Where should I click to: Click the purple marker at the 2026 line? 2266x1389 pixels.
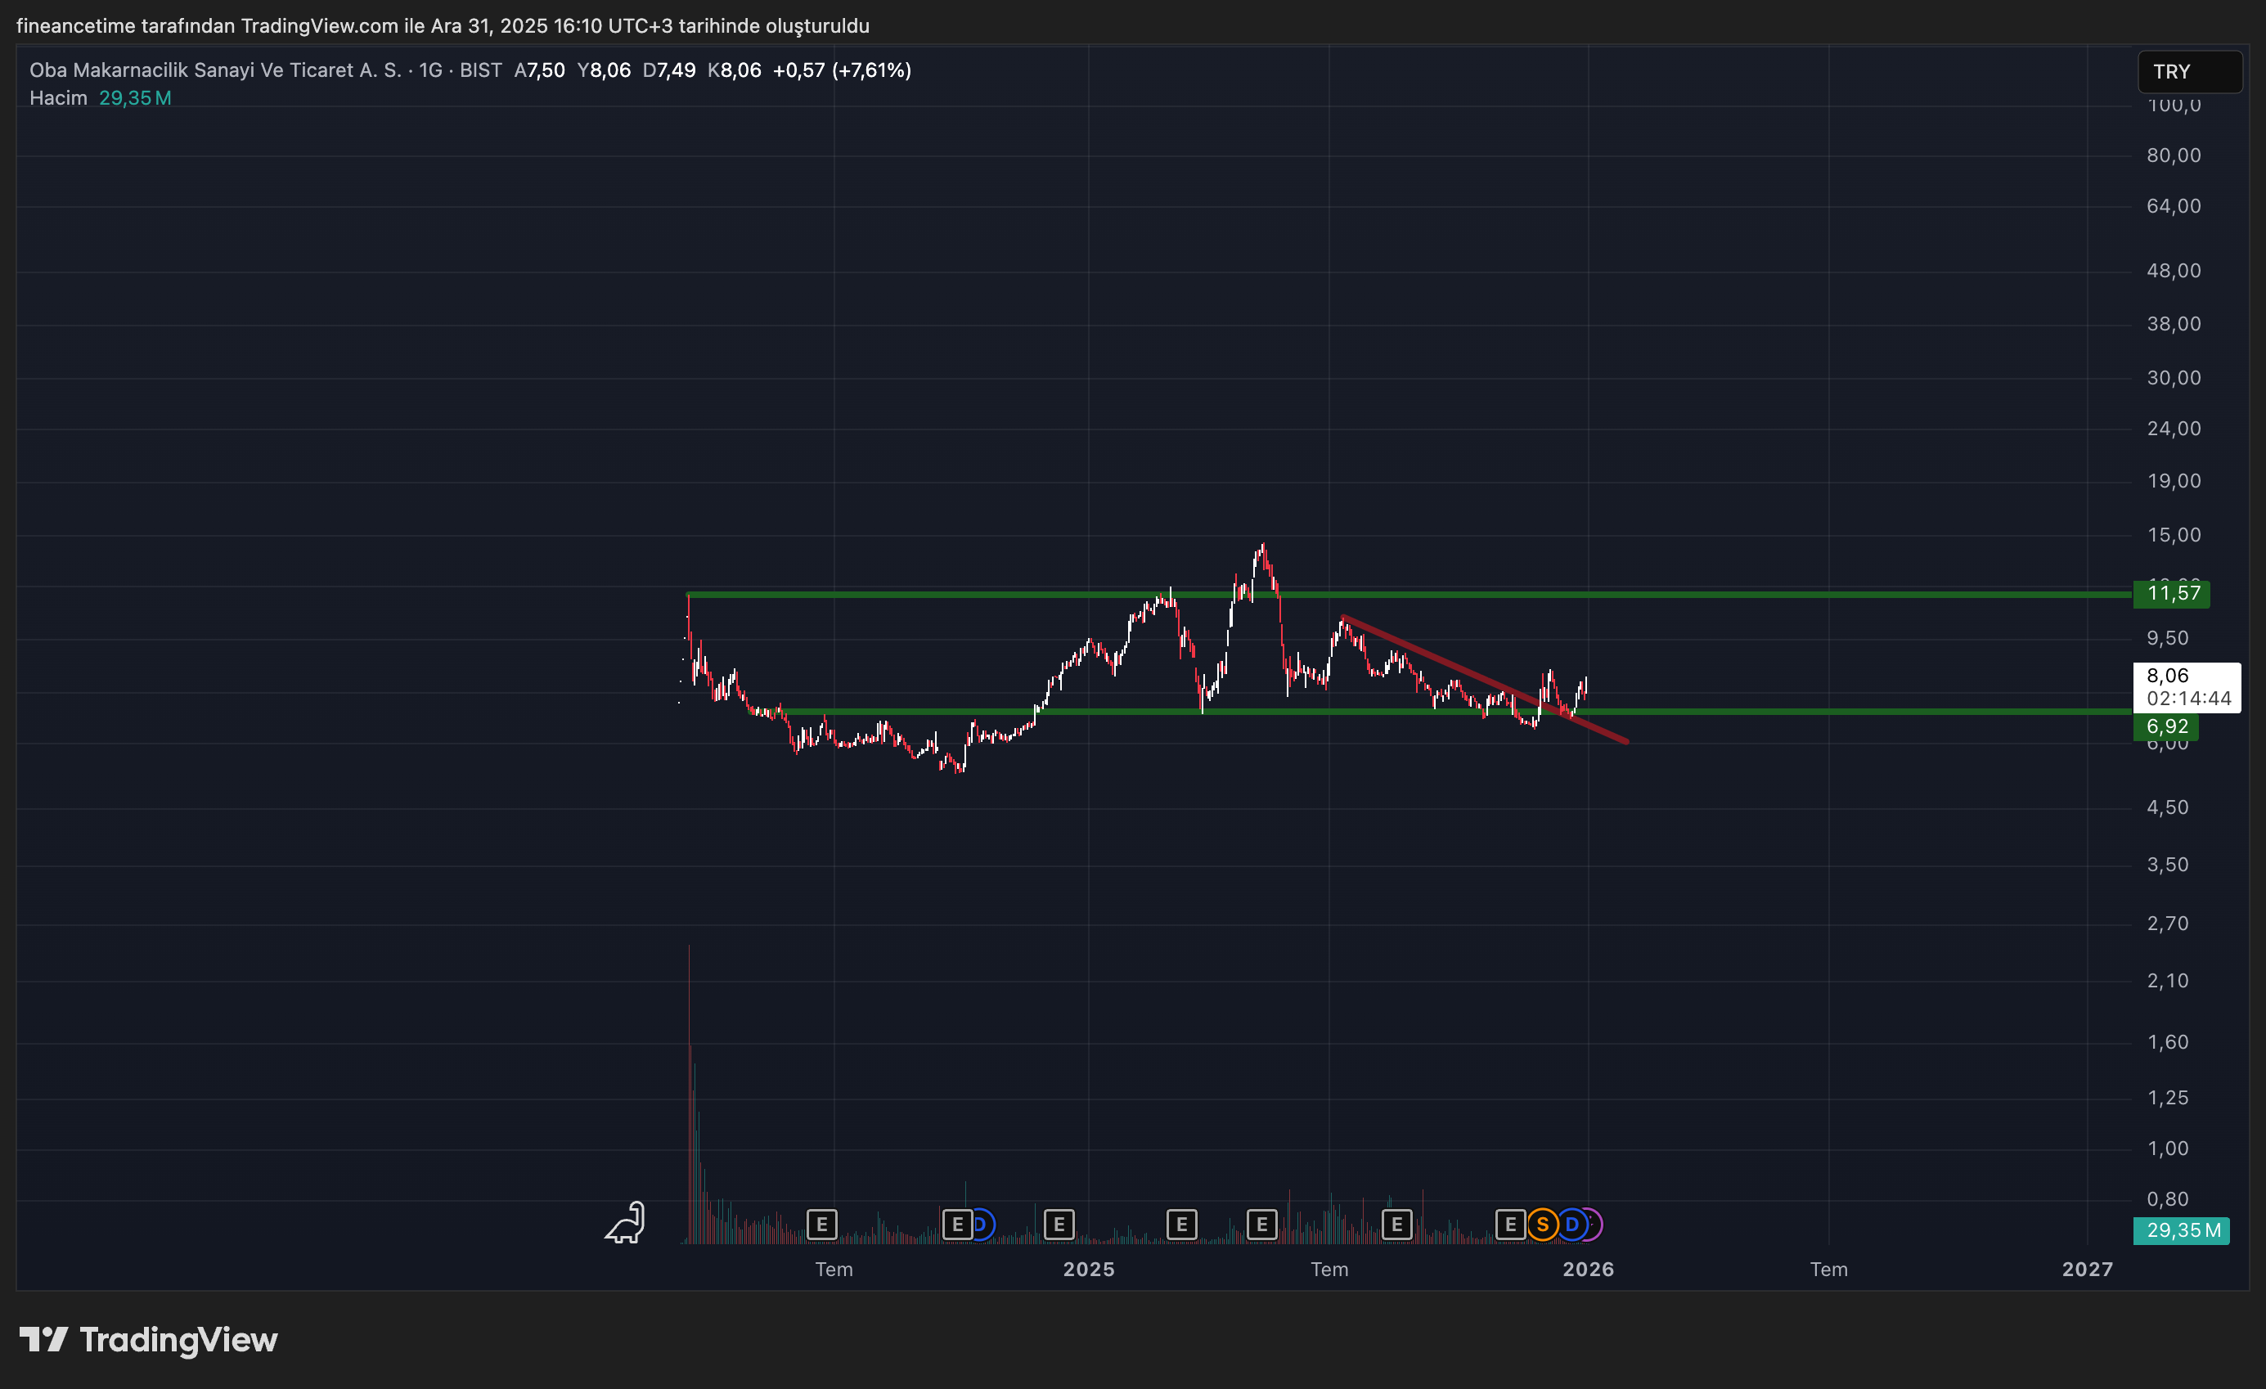tap(1594, 1225)
